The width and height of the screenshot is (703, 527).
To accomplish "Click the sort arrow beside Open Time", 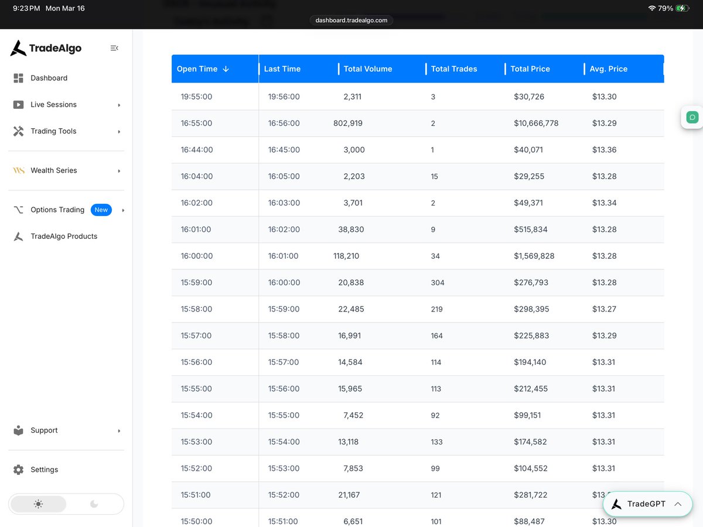I will [226, 69].
